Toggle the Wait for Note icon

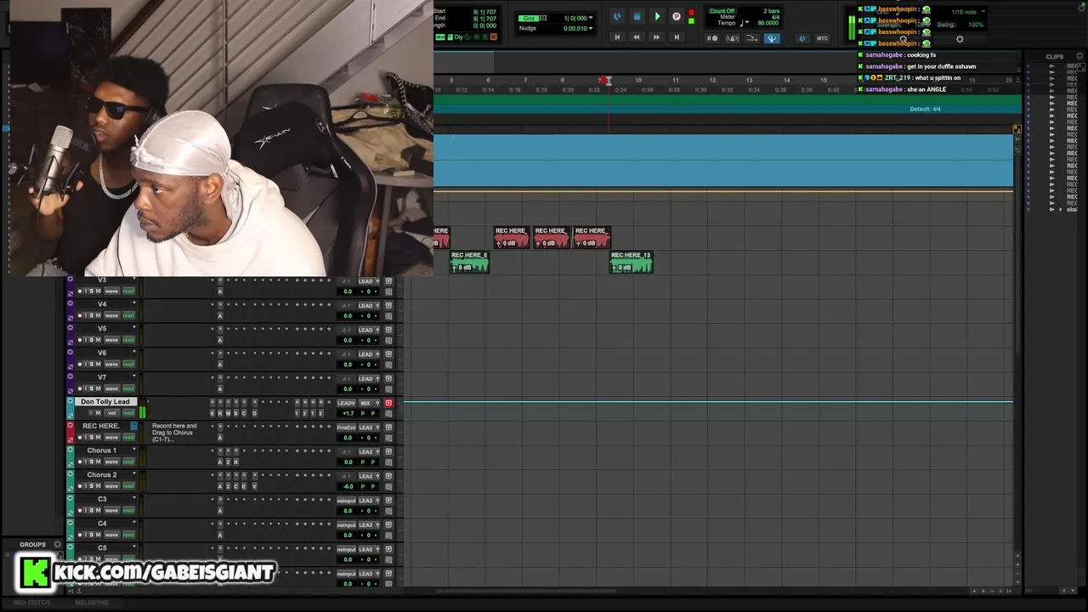point(712,38)
